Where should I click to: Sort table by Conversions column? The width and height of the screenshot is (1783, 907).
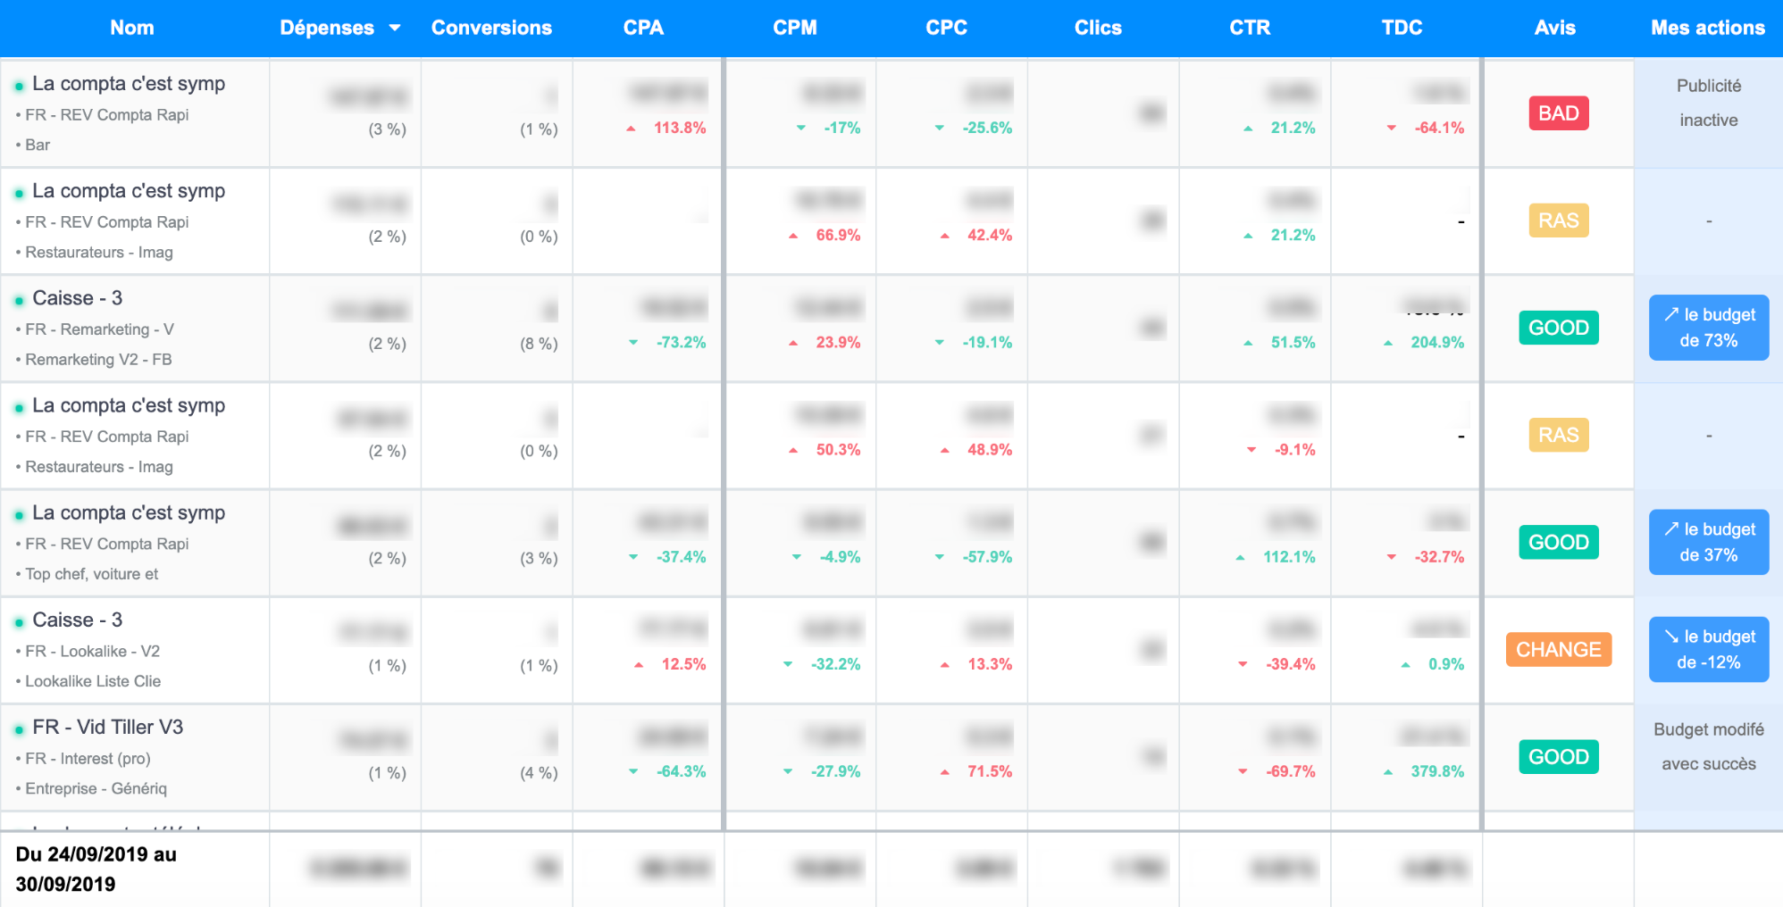pyautogui.click(x=491, y=29)
